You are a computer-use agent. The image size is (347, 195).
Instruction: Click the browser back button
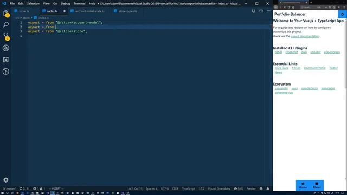coord(276,7)
